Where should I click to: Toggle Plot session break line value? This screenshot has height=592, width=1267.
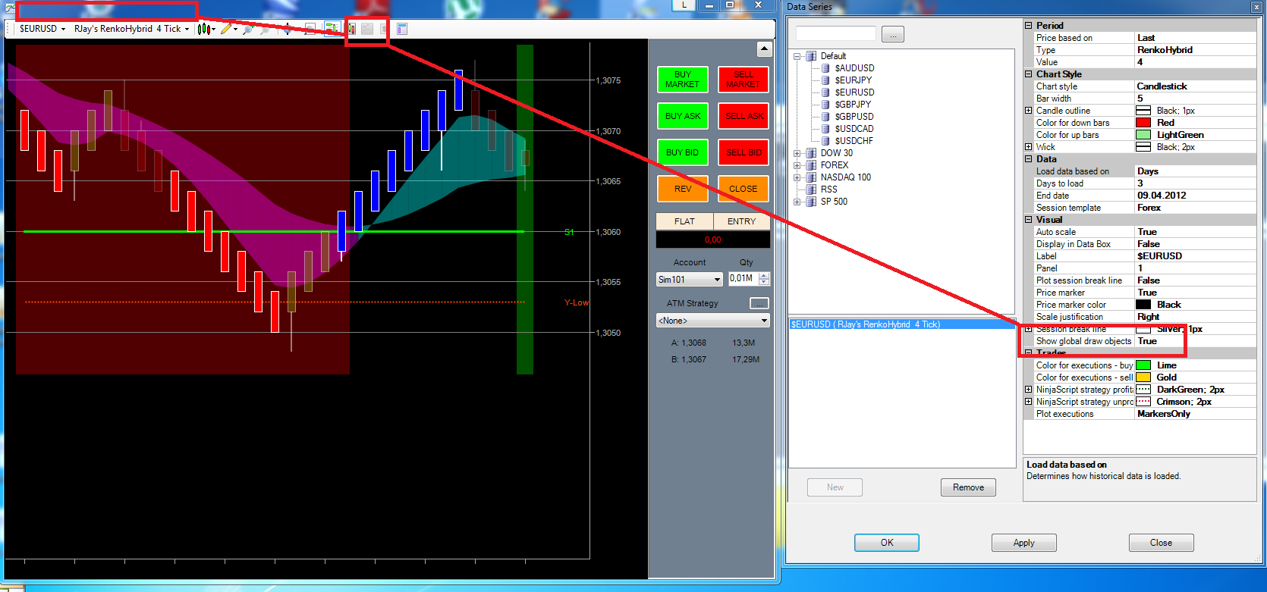[1196, 280]
